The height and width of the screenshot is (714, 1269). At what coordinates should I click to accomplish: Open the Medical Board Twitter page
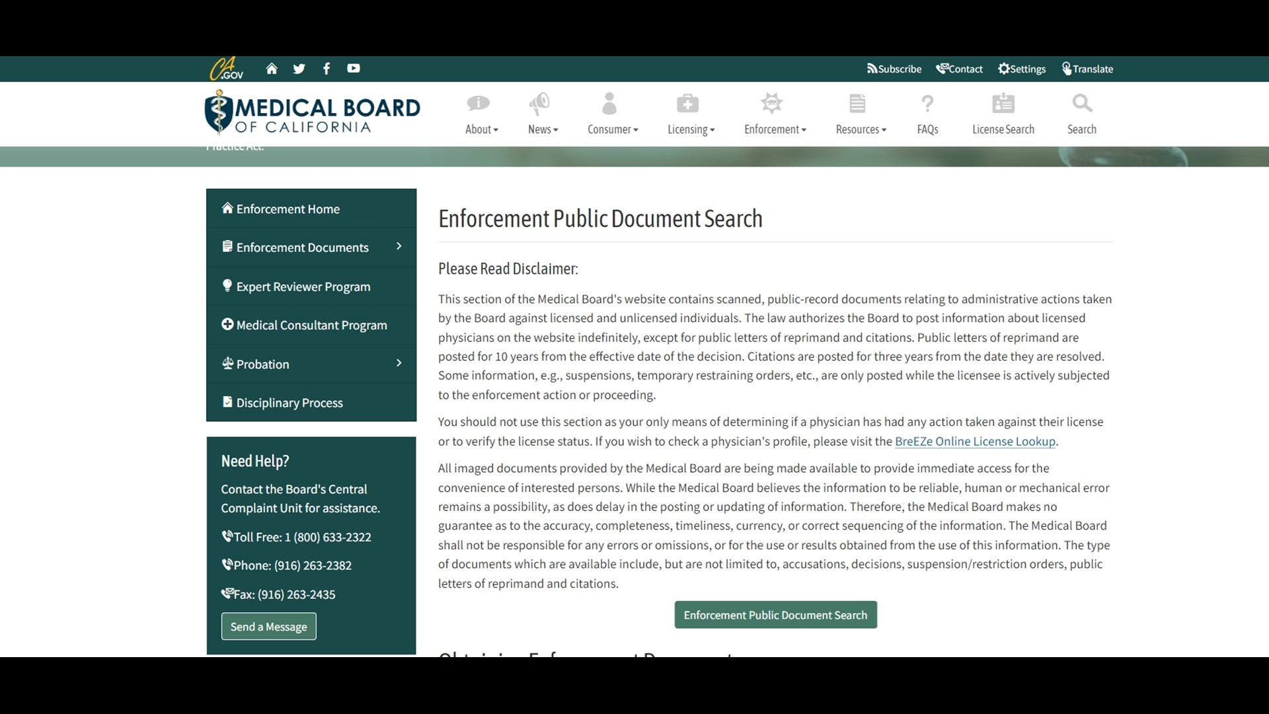[x=299, y=69]
